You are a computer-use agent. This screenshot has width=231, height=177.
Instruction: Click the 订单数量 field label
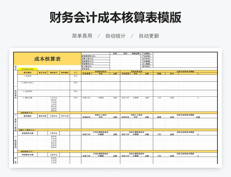[x=146, y=61]
